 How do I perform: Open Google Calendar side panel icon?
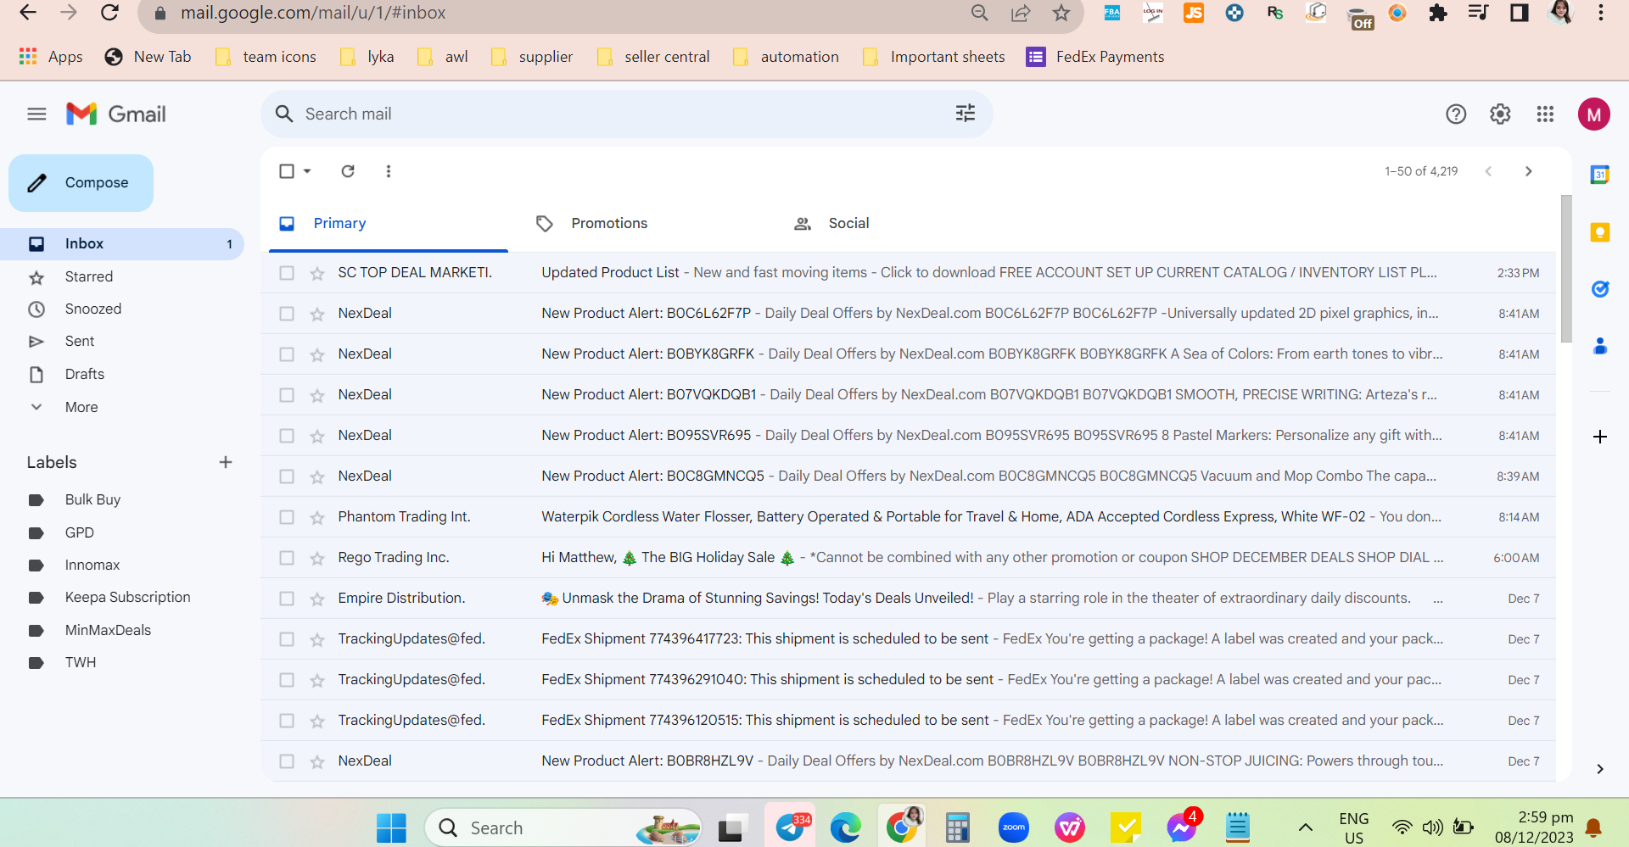(x=1600, y=175)
